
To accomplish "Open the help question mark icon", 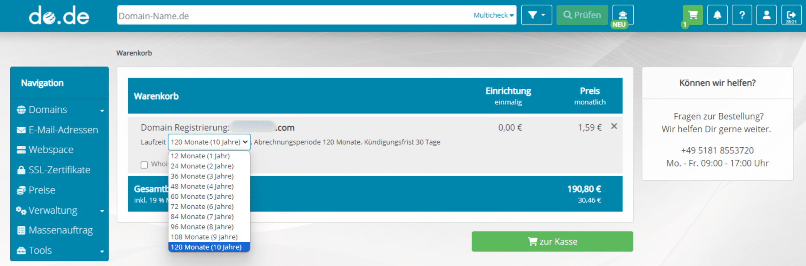I will pyautogui.click(x=742, y=15).
